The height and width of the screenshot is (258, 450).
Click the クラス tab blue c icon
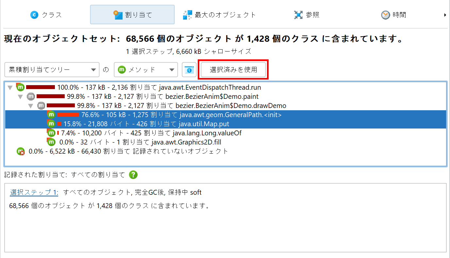point(34,15)
